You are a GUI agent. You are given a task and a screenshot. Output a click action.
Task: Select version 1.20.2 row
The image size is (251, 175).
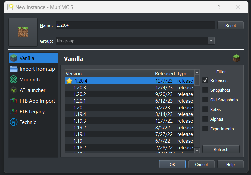coord(130,94)
